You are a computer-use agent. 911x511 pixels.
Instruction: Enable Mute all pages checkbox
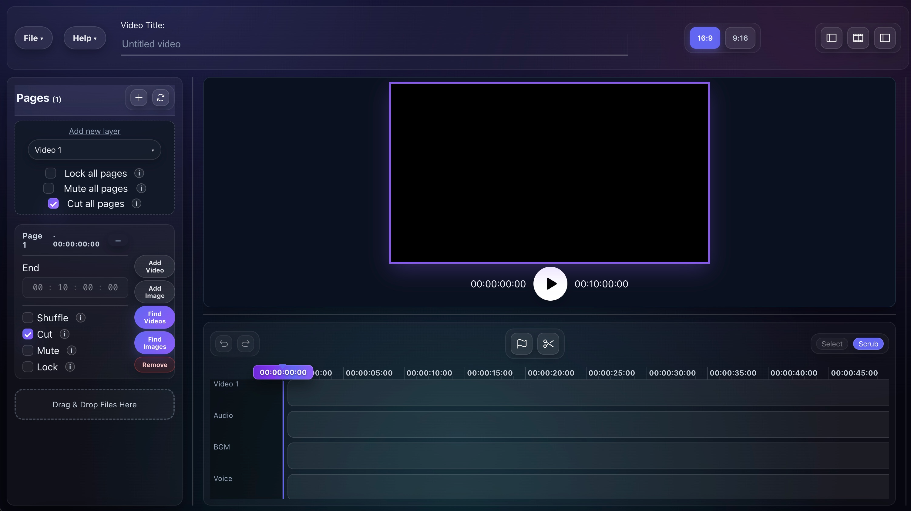(x=49, y=188)
